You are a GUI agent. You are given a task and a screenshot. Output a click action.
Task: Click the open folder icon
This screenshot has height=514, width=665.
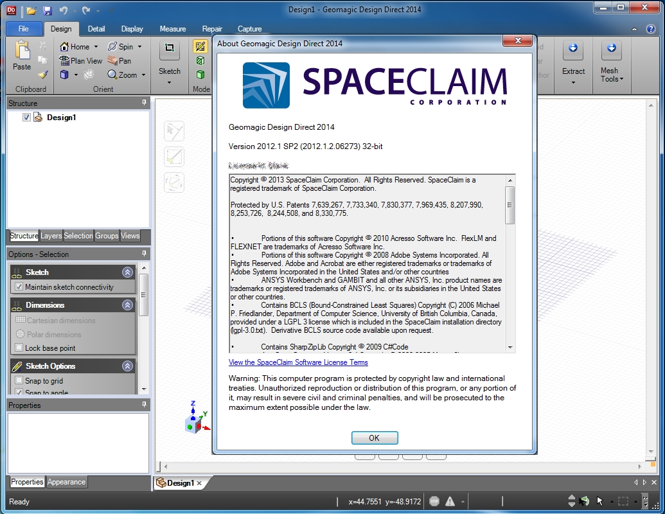(x=31, y=10)
